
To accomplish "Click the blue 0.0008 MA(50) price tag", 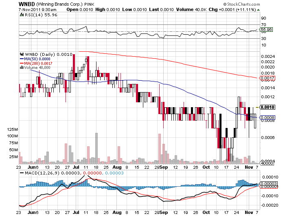I will (267, 117).
